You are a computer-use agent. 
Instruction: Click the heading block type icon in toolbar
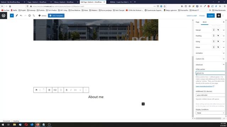click(x=36, y=90)
